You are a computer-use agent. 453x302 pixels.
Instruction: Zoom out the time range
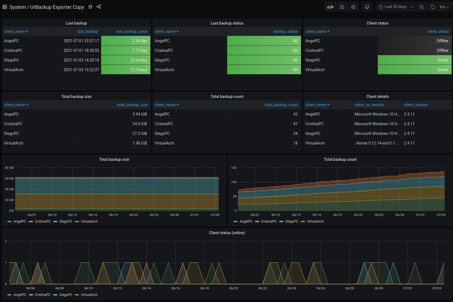tap(421, 7)
